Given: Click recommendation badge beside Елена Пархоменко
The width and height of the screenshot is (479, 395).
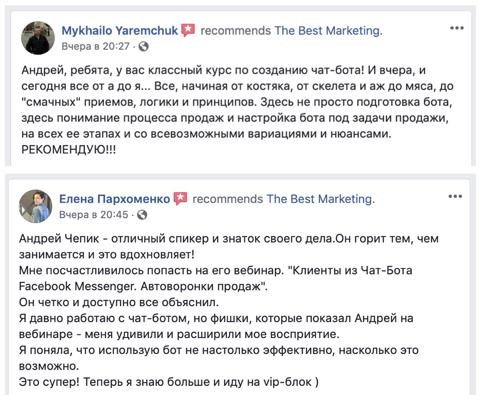Looking at the screenshot, I should (x=180, y=199).
